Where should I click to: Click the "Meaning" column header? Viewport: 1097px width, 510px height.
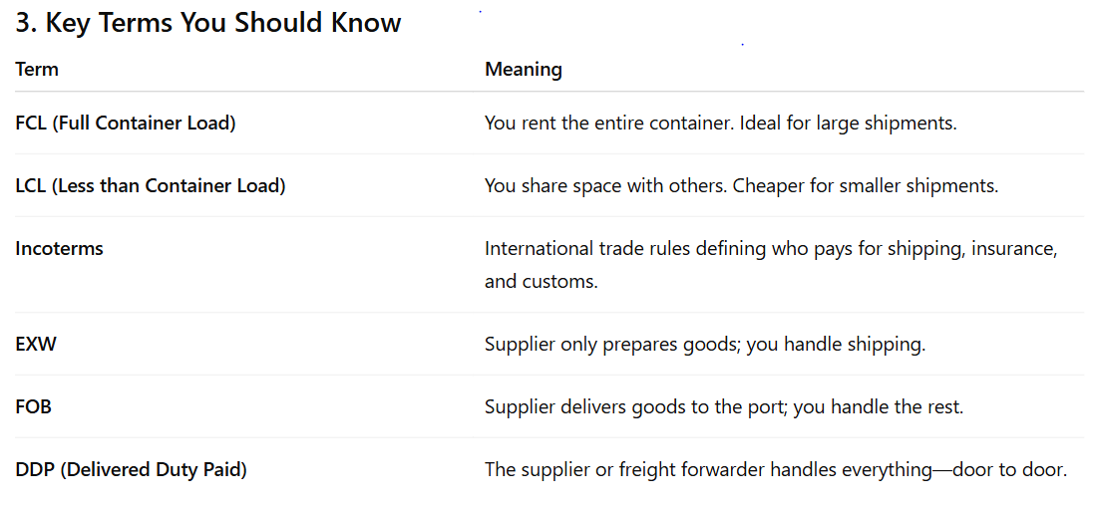point(523,70)
